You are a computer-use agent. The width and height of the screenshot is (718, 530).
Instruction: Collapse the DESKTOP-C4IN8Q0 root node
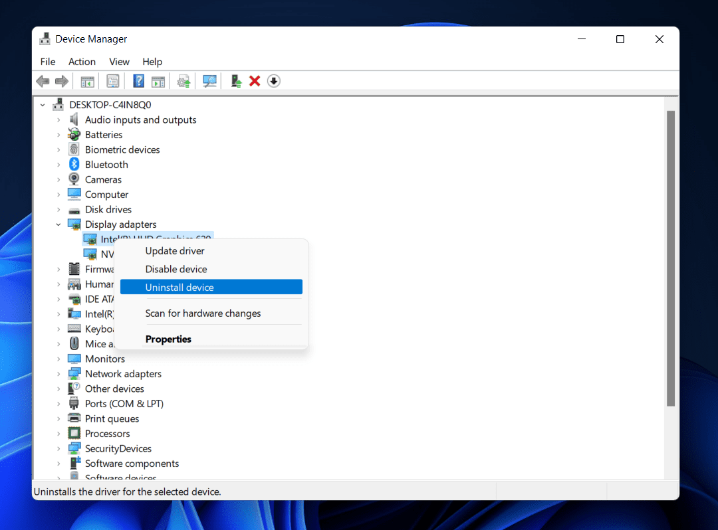pyautogui.click(x=43, y=105)
